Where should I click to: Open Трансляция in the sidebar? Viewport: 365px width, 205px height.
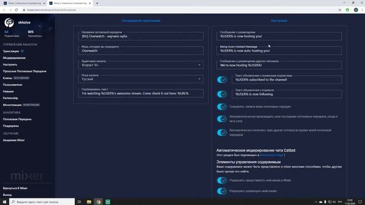[x=11, y=51]
